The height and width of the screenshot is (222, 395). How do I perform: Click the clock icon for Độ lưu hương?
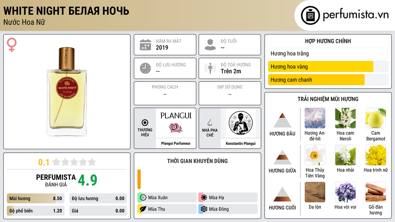click(145, 68)
